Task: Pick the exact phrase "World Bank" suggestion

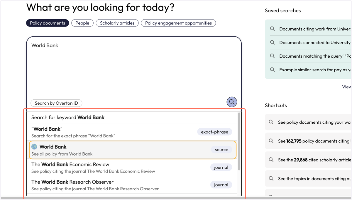Action: (x=132, y=132)
